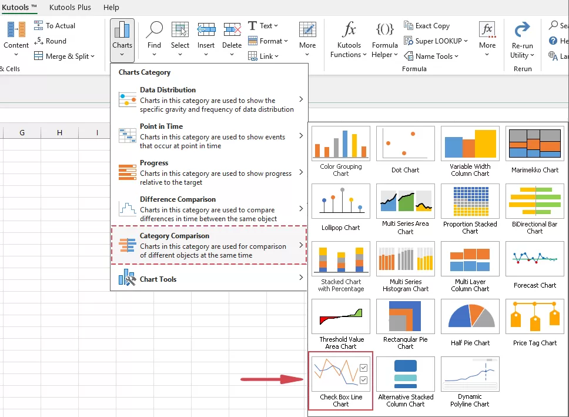This screenshot has width=569, height=417.
Task: Expand the Link dropdown
Action: point(263,56)
